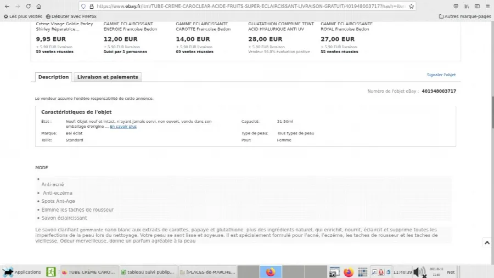The image size is (494, 278).
Task: Open the Firefox hamburger menu
Action: [488, 6]
